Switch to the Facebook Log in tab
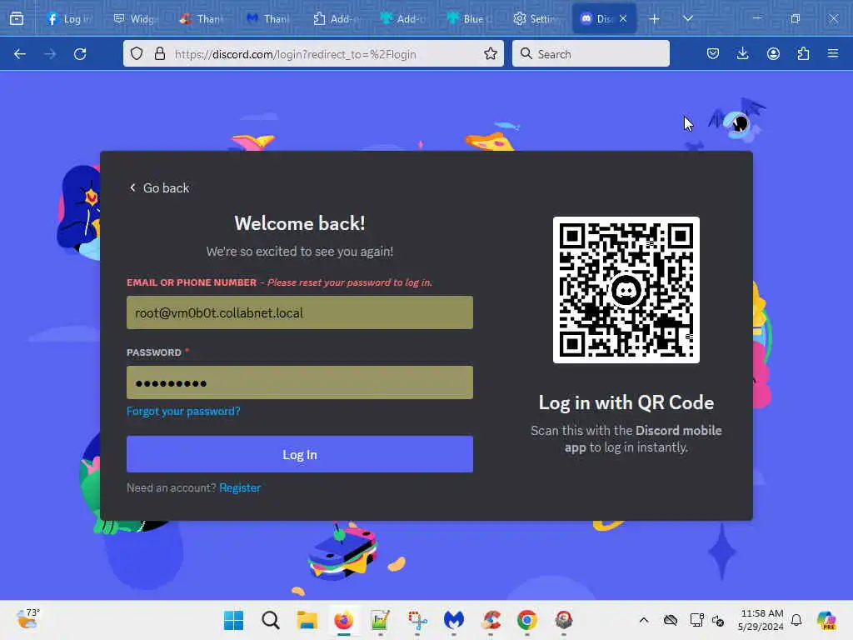The width and height of the screenshot is (853, 640). (68, 18)
